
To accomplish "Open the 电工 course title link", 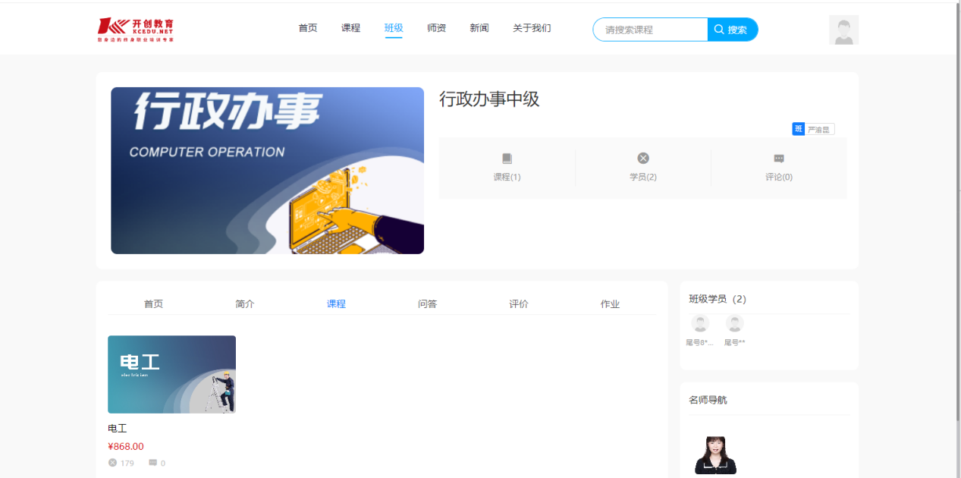I will (118, 429).
